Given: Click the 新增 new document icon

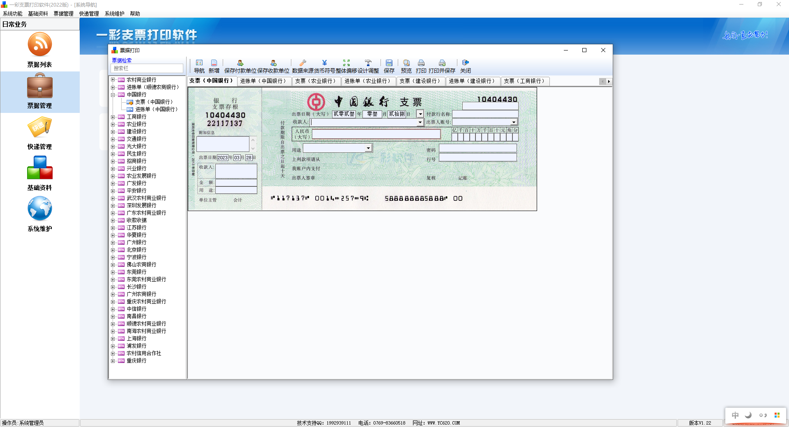Looking at the screenshot, I should point(214,63).
